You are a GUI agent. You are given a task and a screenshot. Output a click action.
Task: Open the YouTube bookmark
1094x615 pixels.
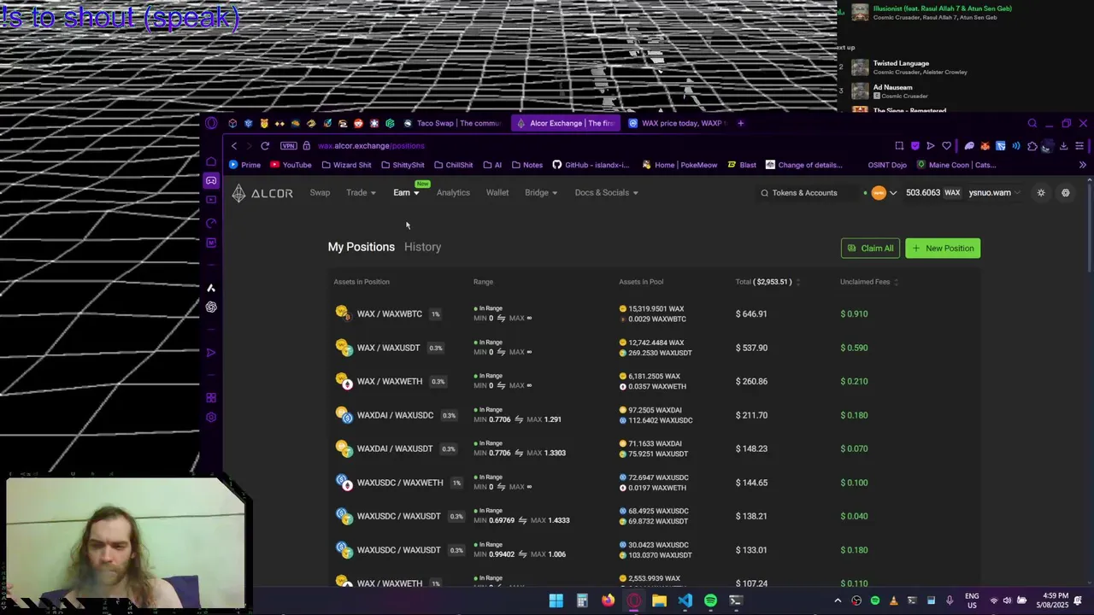coord(291,165)
